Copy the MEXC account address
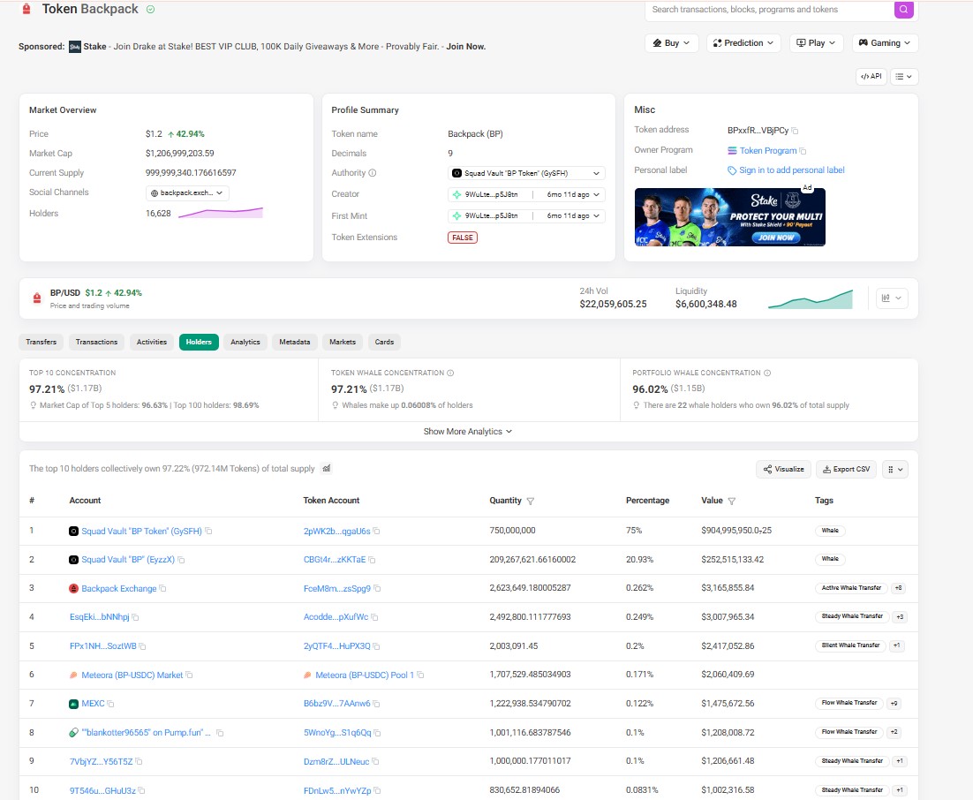 point(110,704)
